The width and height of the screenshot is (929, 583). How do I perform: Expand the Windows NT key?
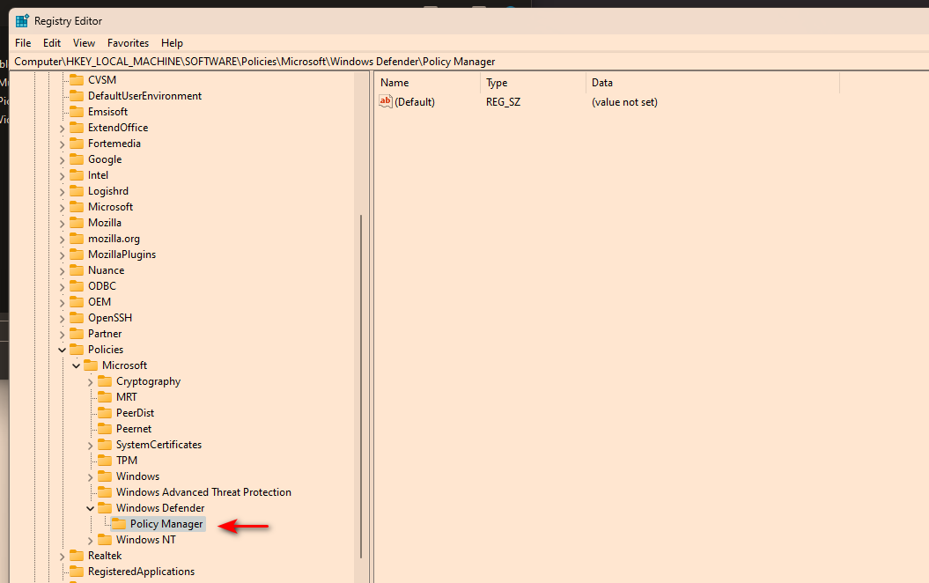click(x=90, y=541)
